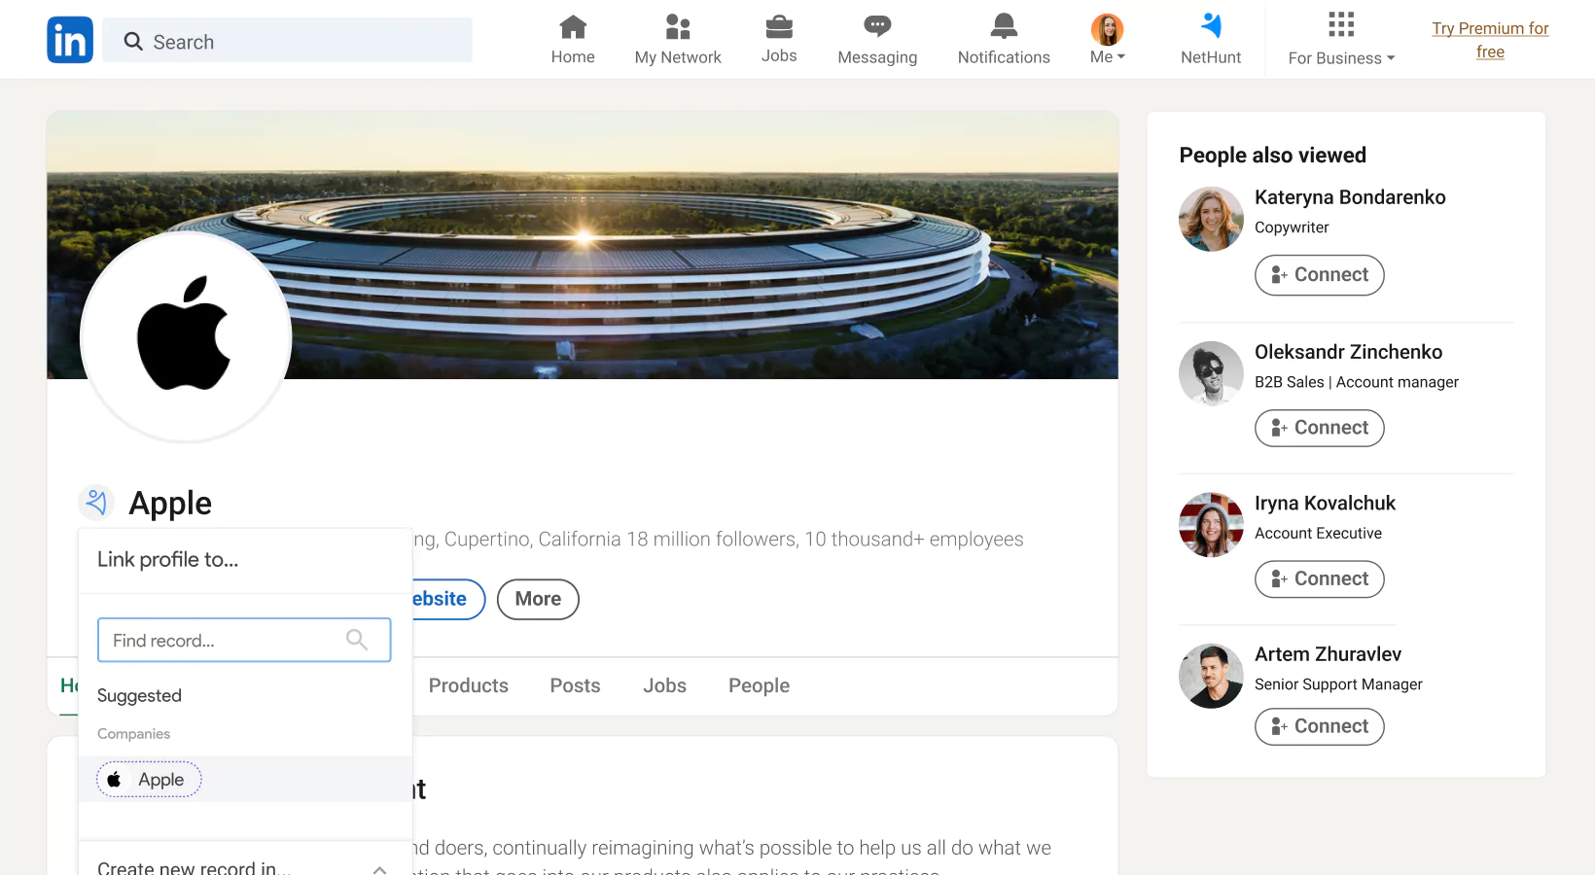Connect with Artem Zhuravlev

coord(1320,726)
